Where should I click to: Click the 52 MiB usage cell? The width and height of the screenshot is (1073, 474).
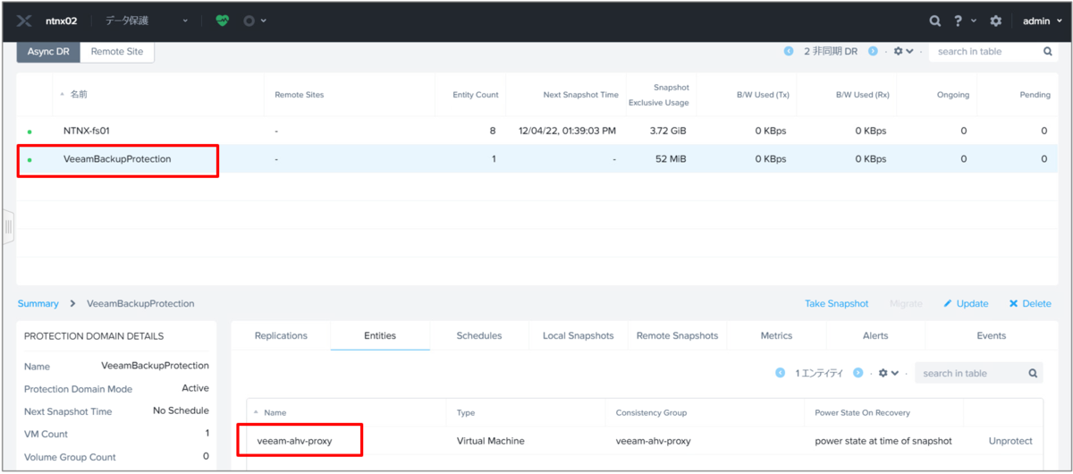coord(672,159)
